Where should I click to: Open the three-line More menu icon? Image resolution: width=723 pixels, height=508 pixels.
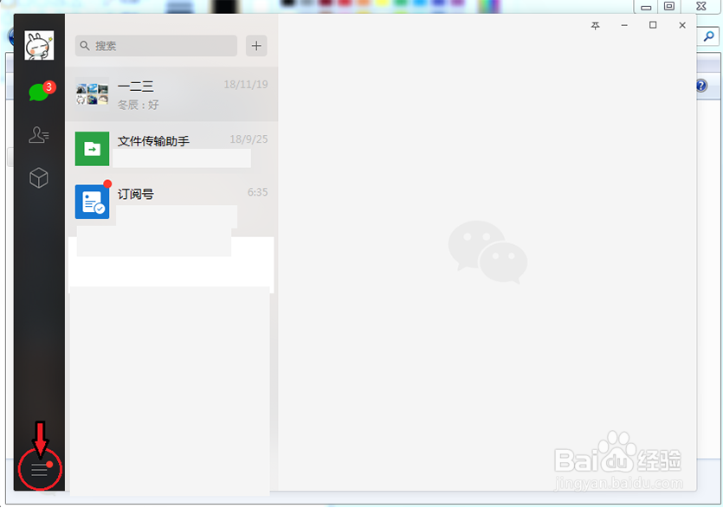click(x=40, y=470)
